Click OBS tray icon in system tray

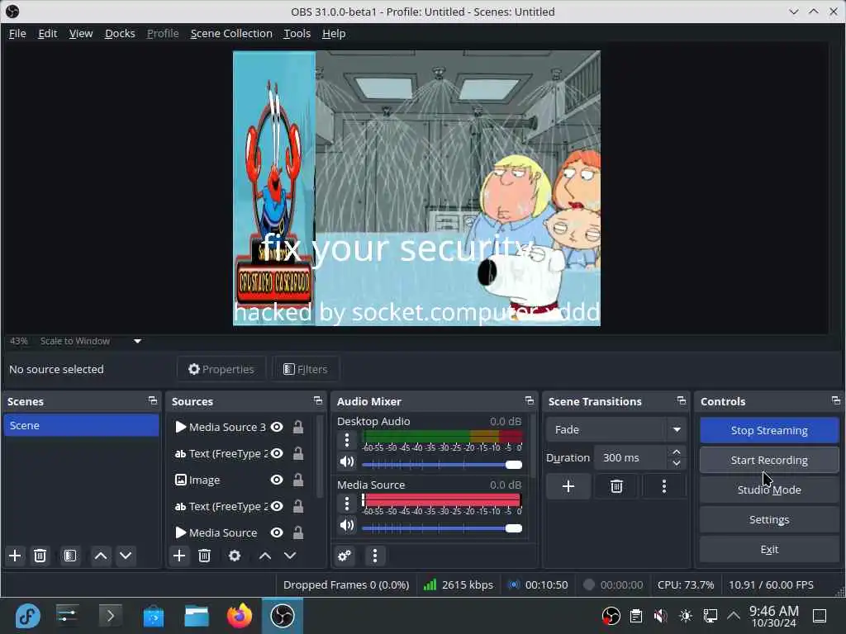611,616
